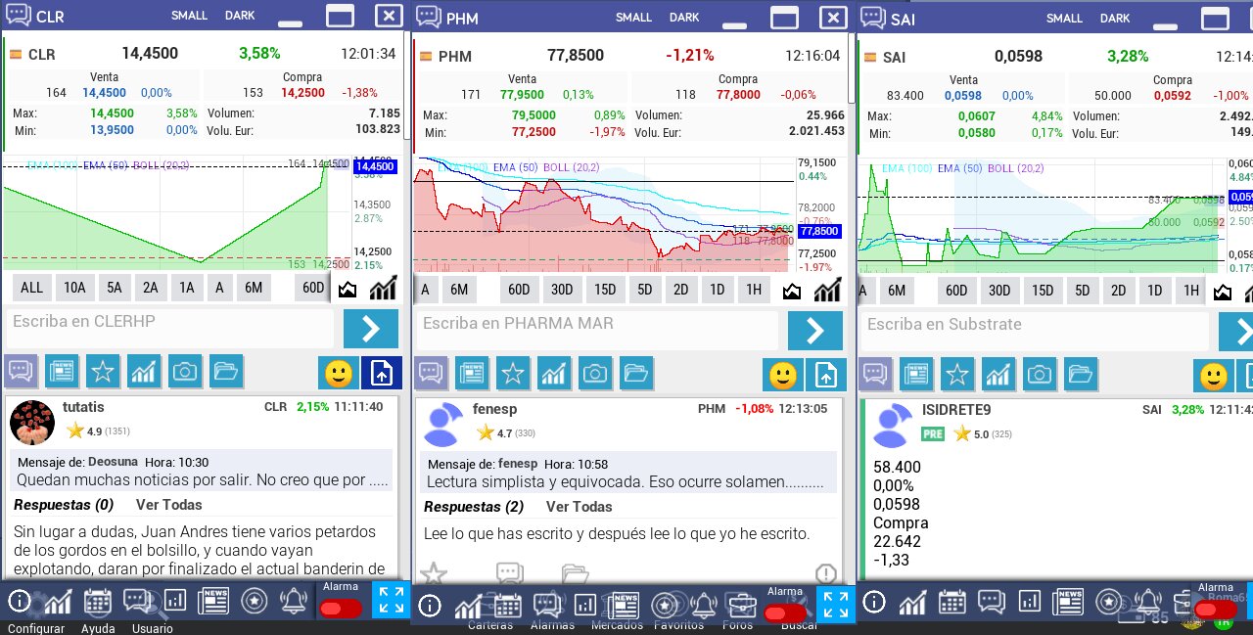Open briefcase Carteras icon in PHM bottom bar
Image resolution: width=1253 pixels, height=635 pixels.
pyautogui.click(x=741, y=606)
